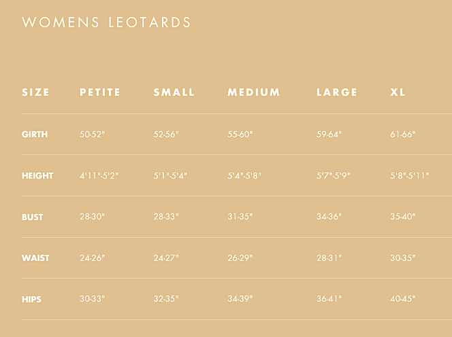Viewport: 452px width, 337px height.
Task: Click the Petite girth value 50-52"
Action: click(x=93, y=135)
